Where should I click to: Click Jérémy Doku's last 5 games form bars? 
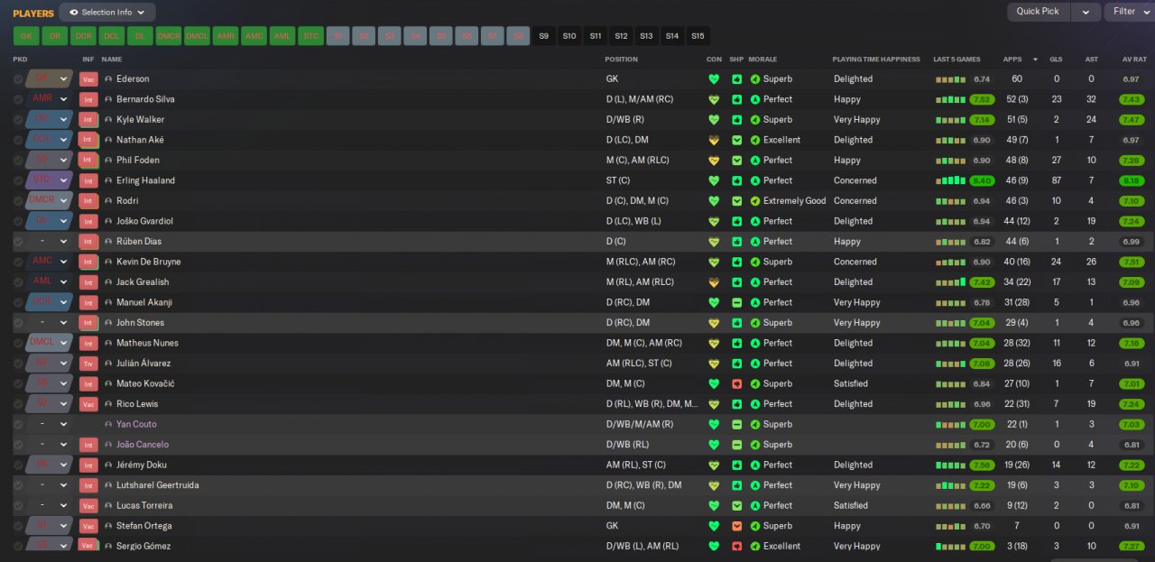coord(950,465)
